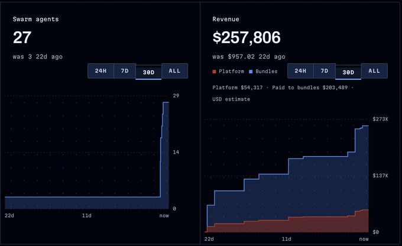Click the $137K axis label

pos(381,176)
